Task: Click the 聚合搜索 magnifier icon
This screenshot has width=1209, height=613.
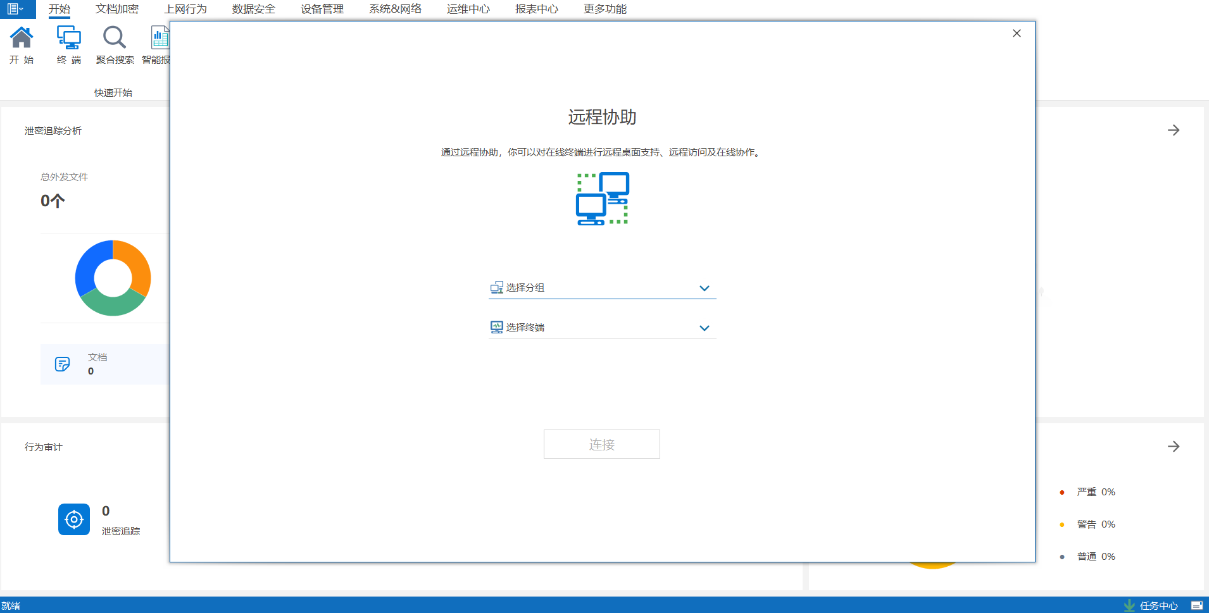Action: click(x=115, y=38)
